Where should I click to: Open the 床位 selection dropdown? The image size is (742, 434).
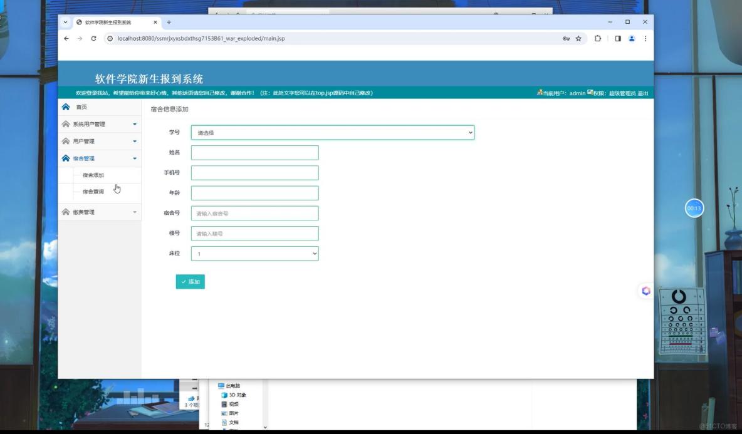254,254
